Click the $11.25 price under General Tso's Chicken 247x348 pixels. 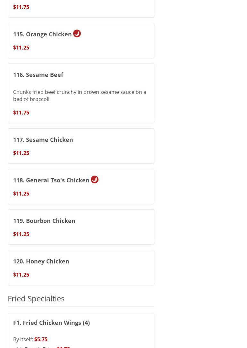pos(21,194)
